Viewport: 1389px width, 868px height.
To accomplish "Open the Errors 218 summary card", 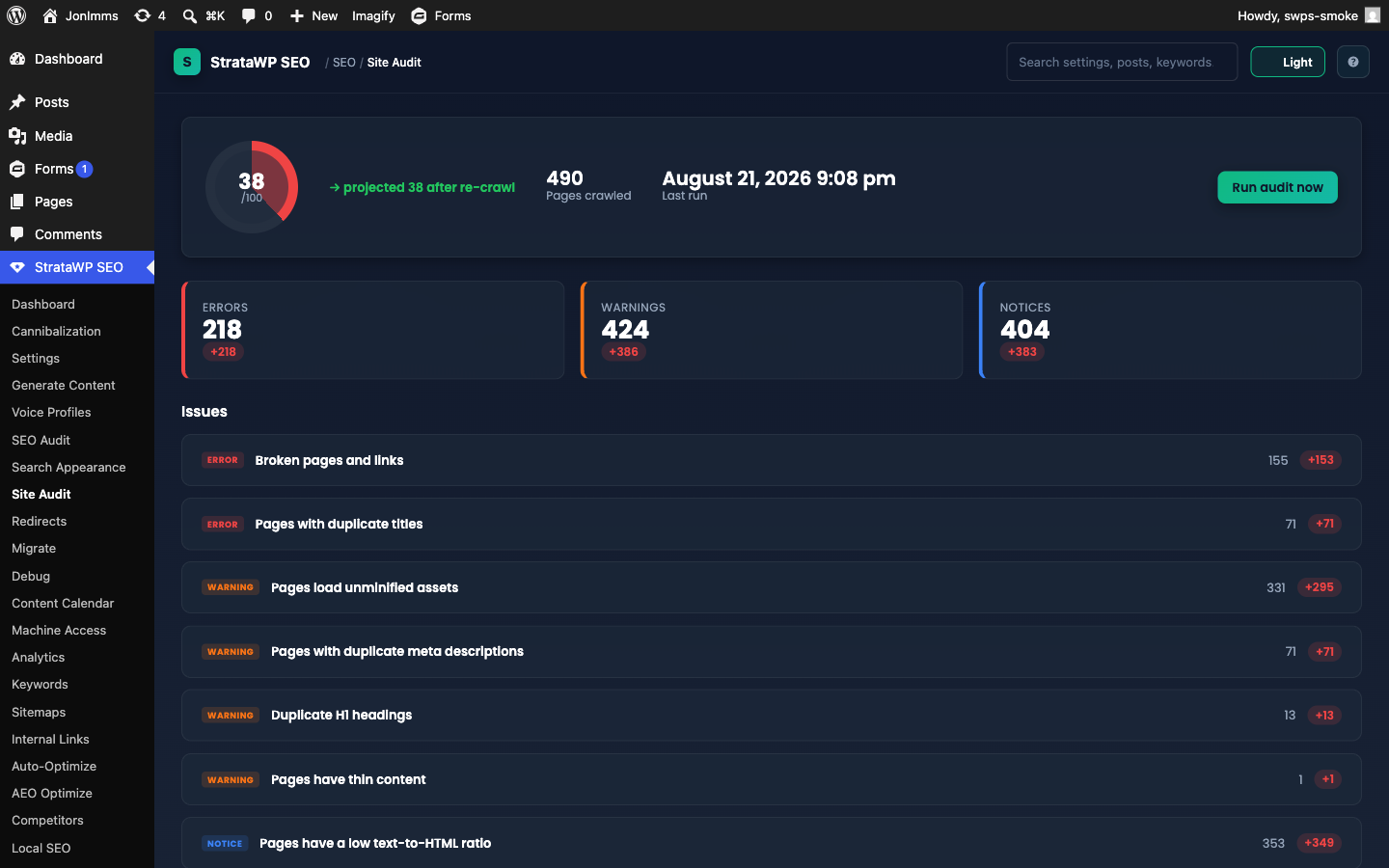I will 372,330.
